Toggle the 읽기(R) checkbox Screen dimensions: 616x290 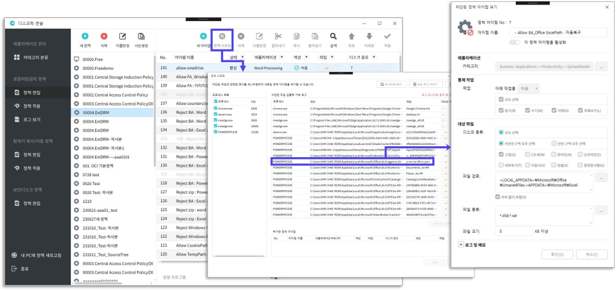tap(501, 111)
